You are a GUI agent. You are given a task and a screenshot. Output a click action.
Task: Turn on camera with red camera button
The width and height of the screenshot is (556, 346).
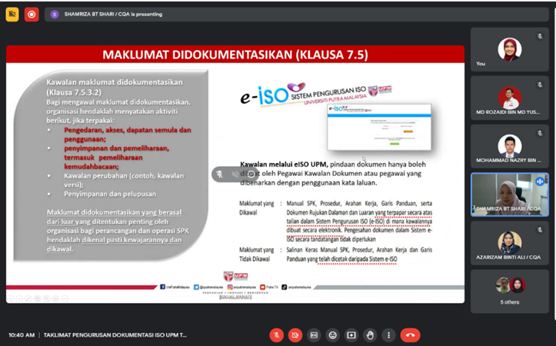point(295,335)
